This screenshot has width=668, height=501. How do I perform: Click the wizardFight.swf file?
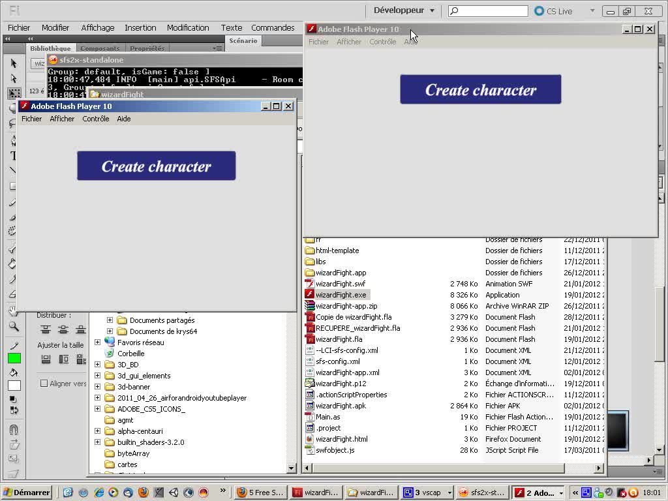pos(340,284)
